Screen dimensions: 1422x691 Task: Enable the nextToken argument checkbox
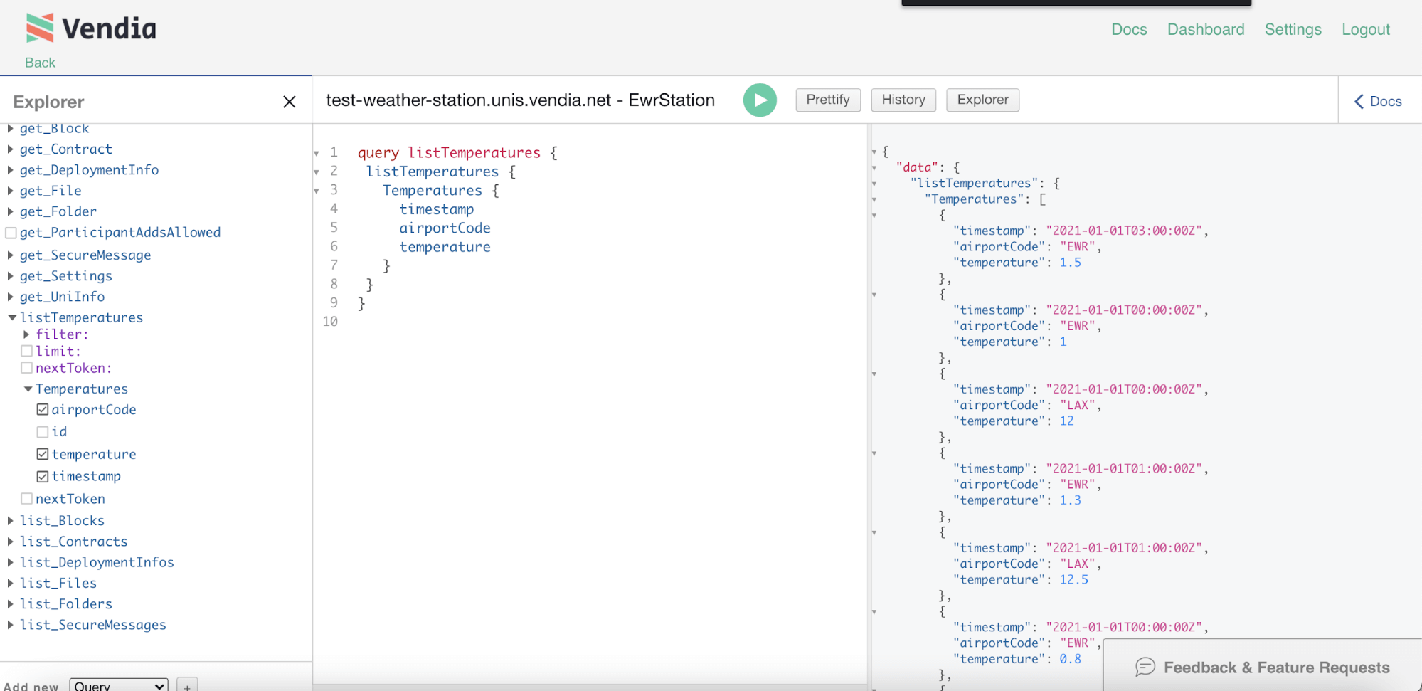[26, 368]
